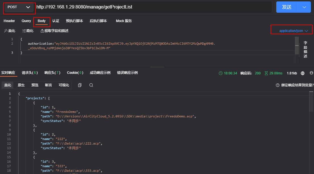Switch to the Cookie response tab

[x=75, y=73]
